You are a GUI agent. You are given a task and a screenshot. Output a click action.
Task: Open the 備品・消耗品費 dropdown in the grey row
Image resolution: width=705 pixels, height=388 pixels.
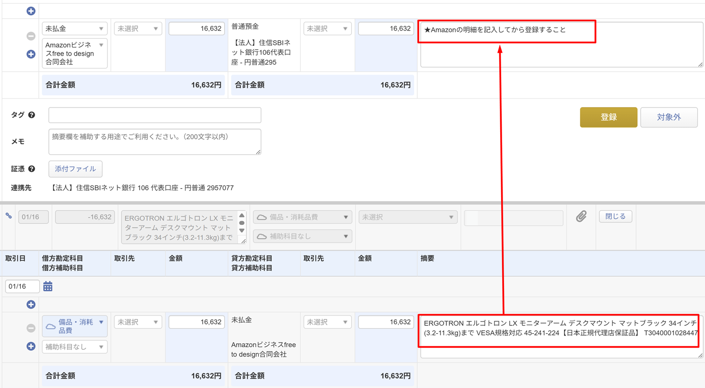(x=302, y=217)
